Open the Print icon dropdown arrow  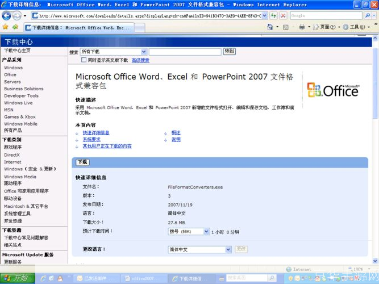(x=309, y=27)
